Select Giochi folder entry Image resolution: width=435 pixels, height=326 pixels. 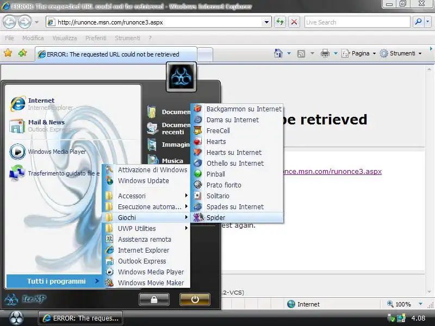[x=147, y=218]
